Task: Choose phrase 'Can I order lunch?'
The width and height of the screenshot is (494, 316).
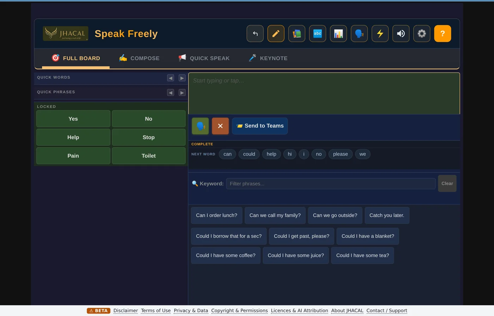Action: 217,215
